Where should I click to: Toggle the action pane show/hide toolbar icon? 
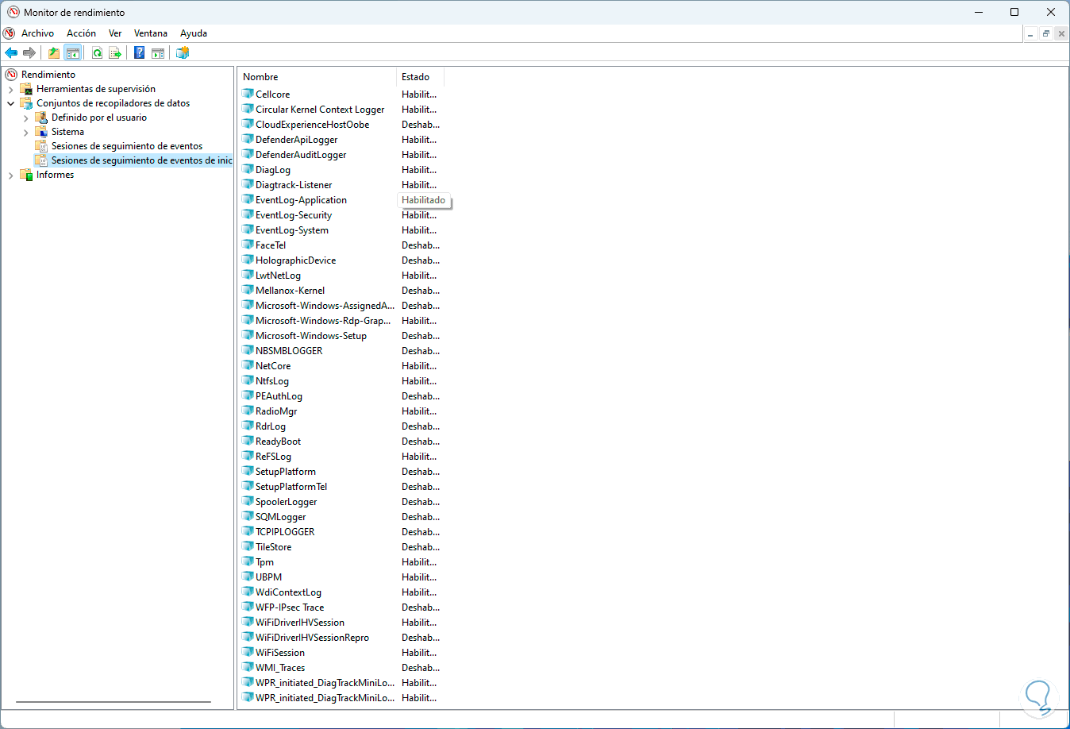158,53
